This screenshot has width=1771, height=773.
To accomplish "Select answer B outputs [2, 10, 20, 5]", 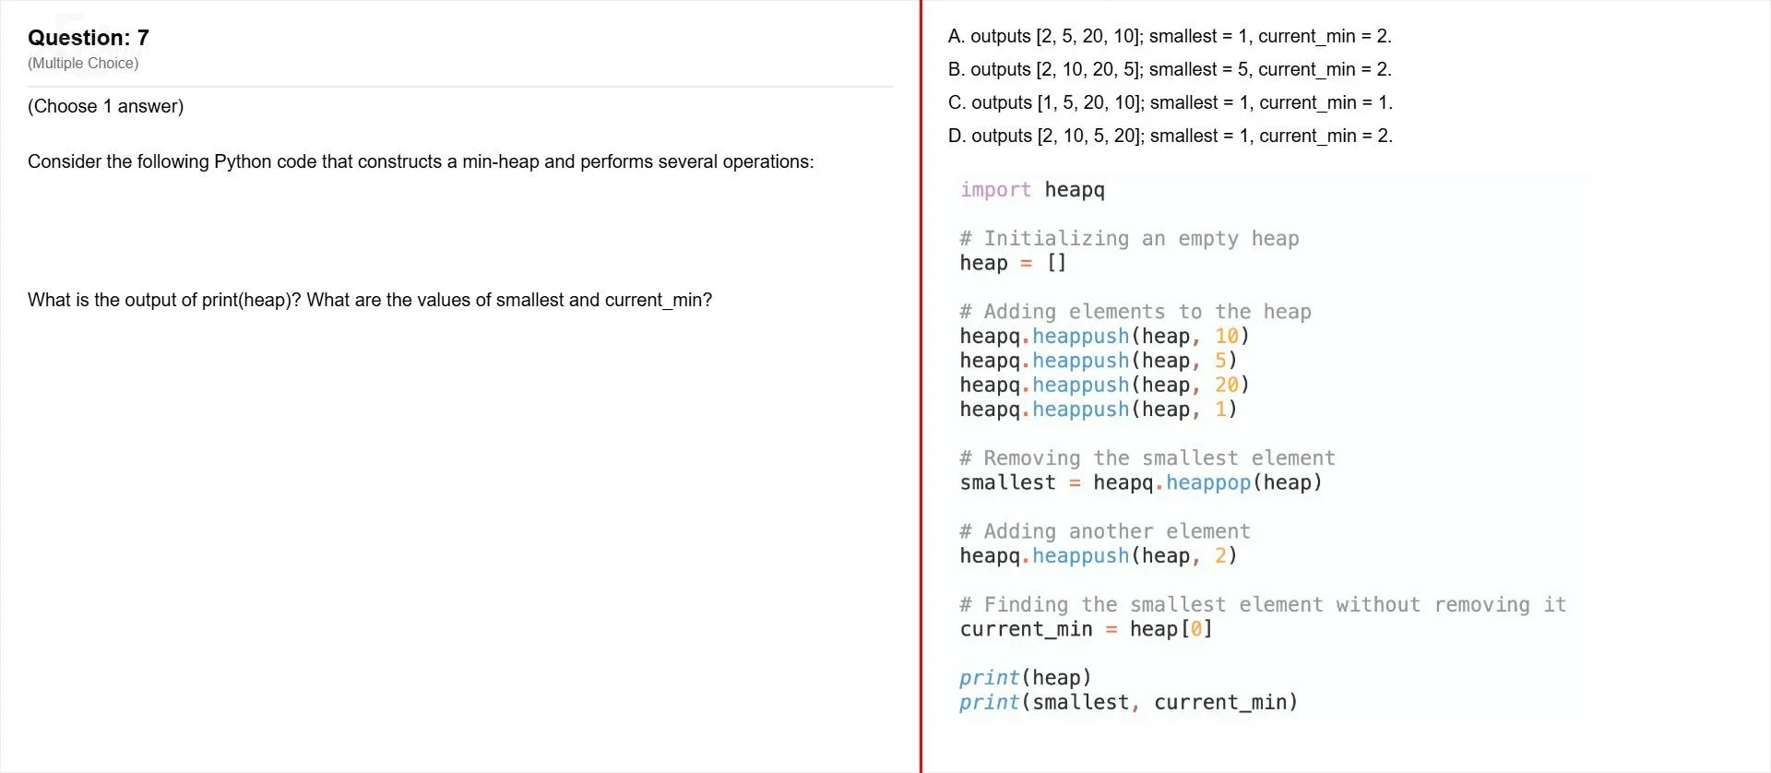I will point(1170,69).
